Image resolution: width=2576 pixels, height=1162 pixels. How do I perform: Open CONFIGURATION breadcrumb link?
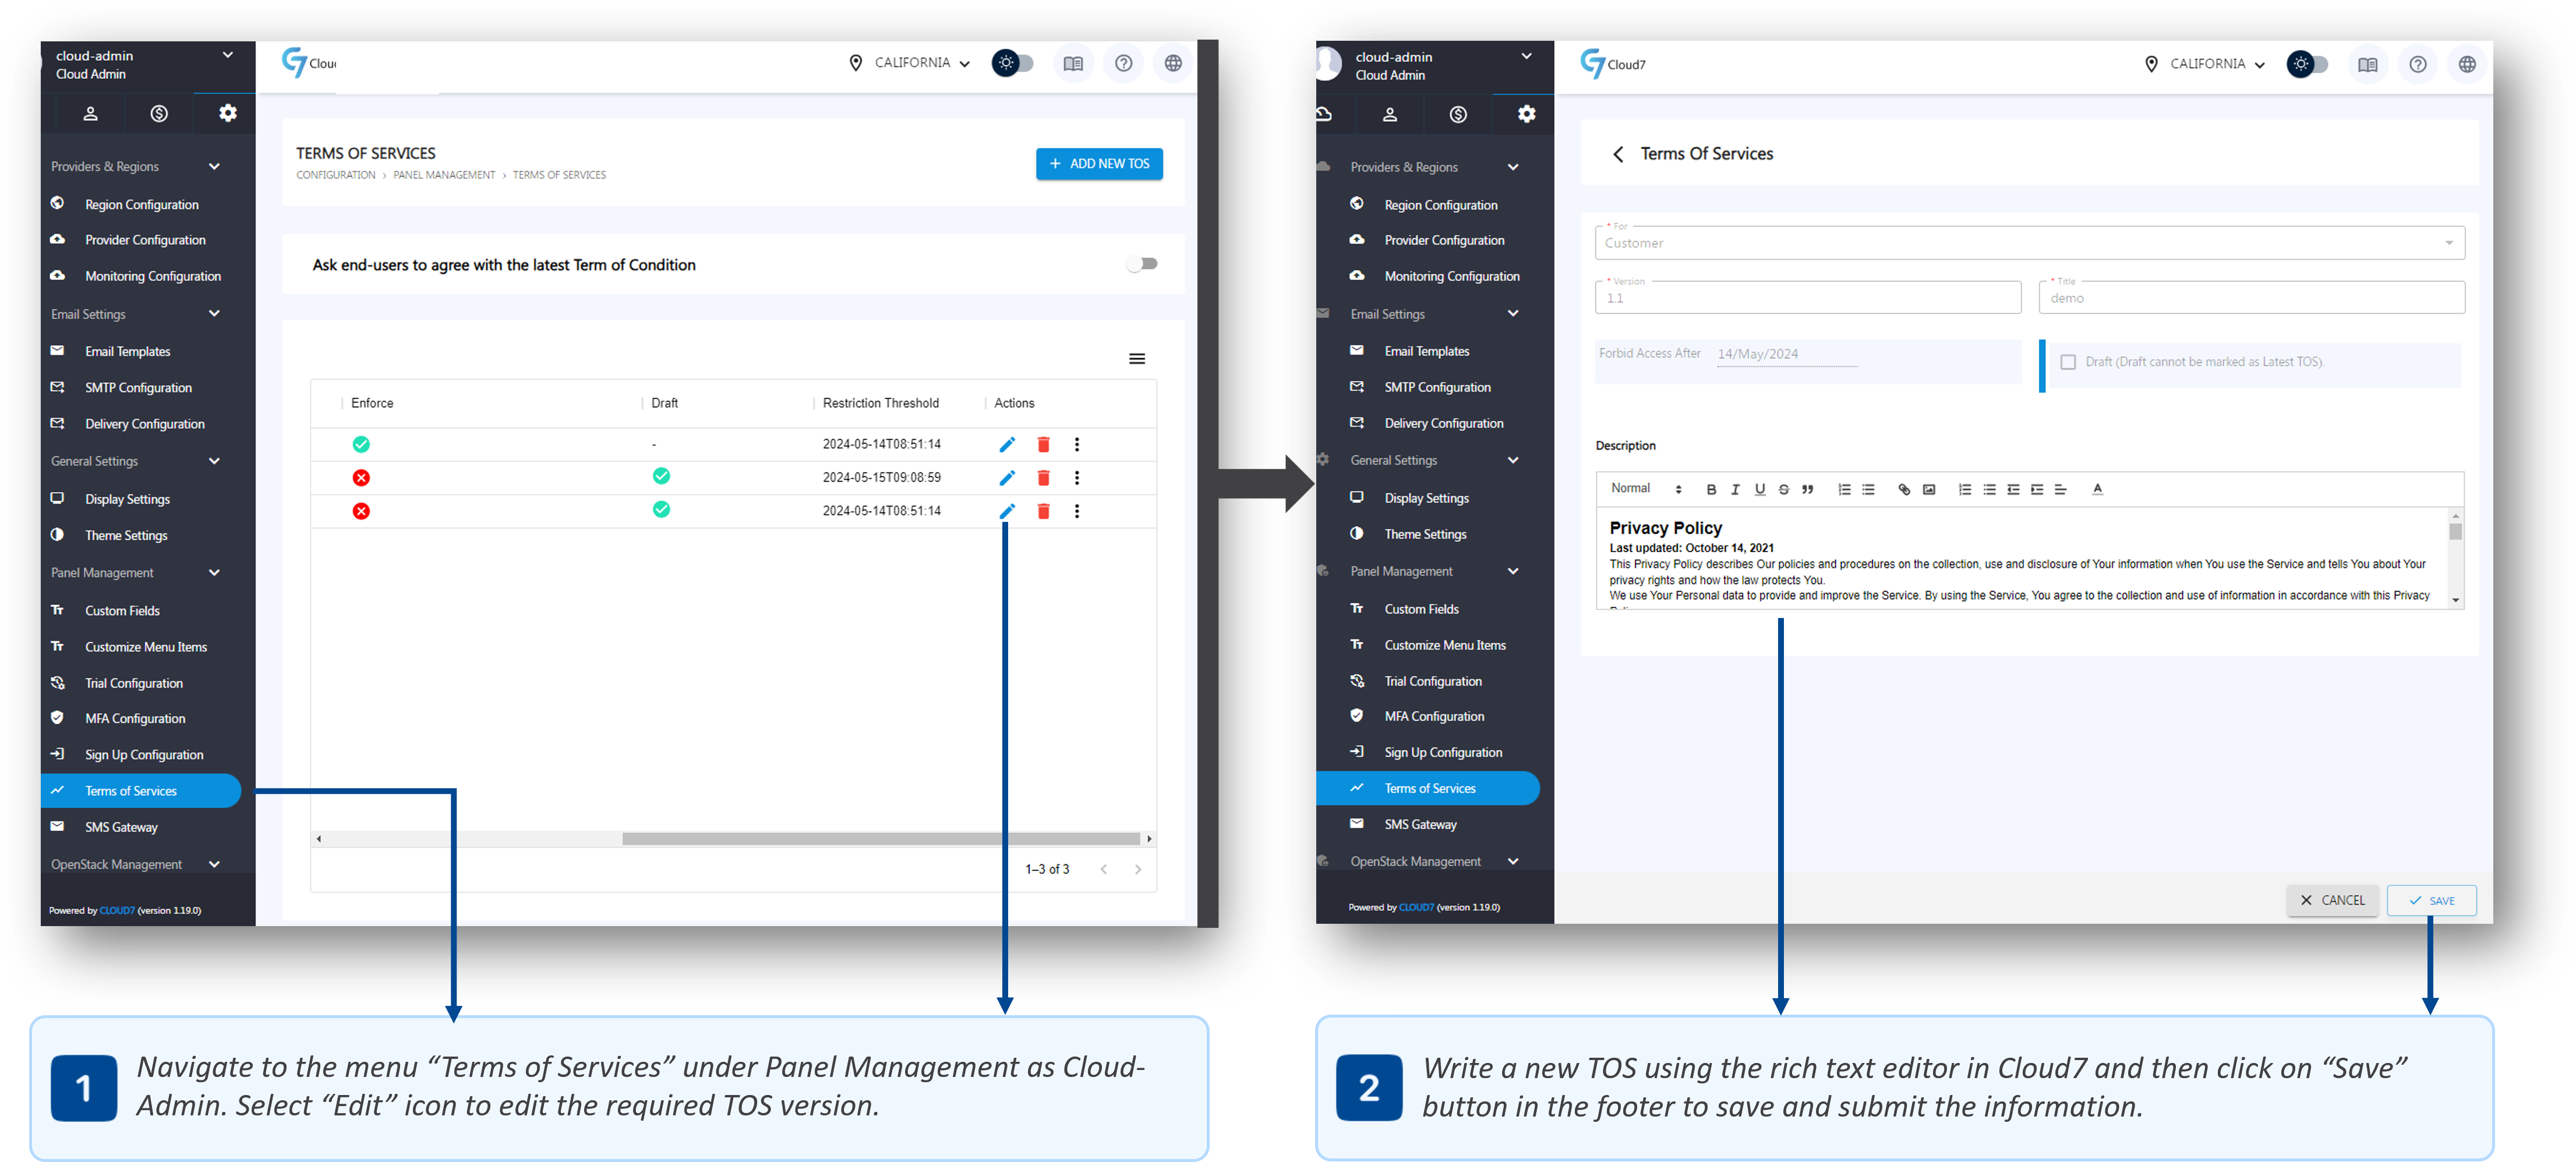pyautogui.click(x=335, y=175)
